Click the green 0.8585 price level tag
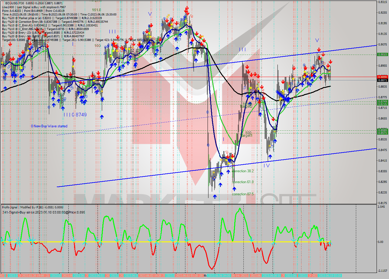This screenshot has width=389, height=279. tap(382, 130)
